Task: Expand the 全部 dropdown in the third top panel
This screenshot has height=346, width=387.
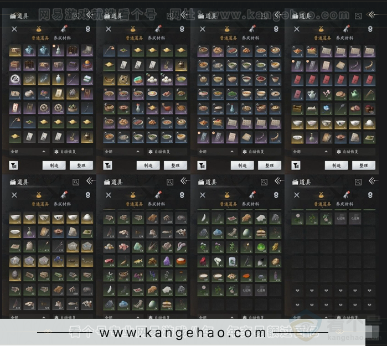Action: pos(216,152)
